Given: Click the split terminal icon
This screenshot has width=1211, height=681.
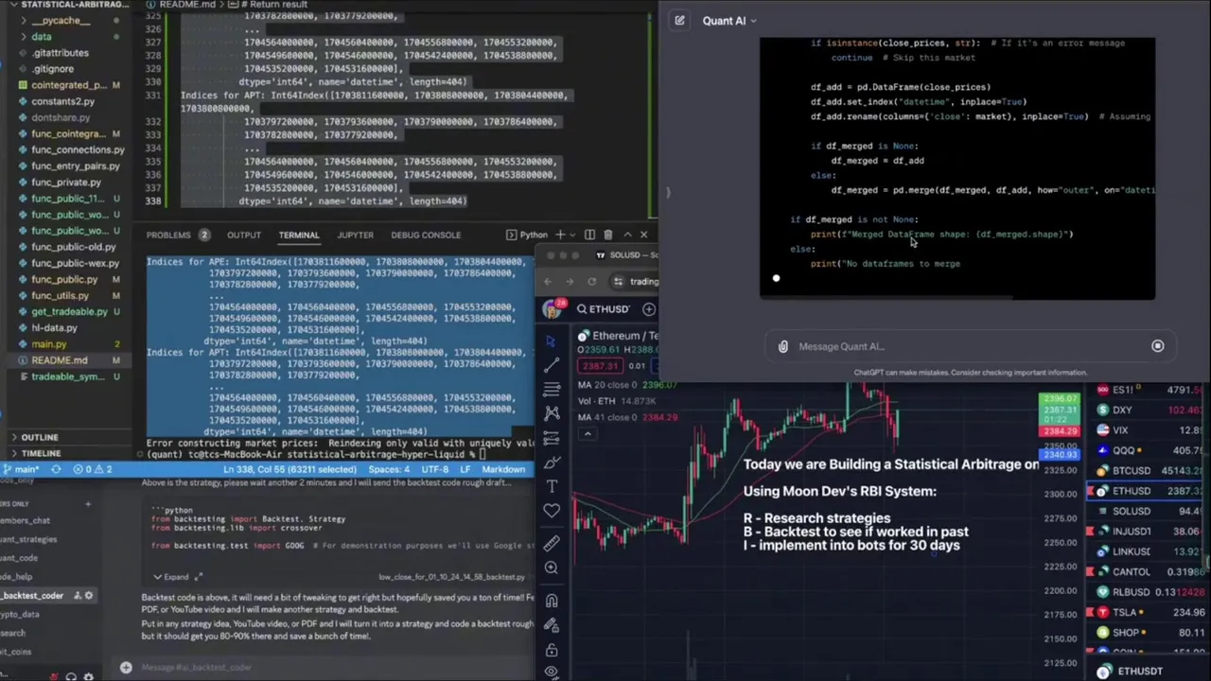Looking at the screenshot, I should 589,235.
